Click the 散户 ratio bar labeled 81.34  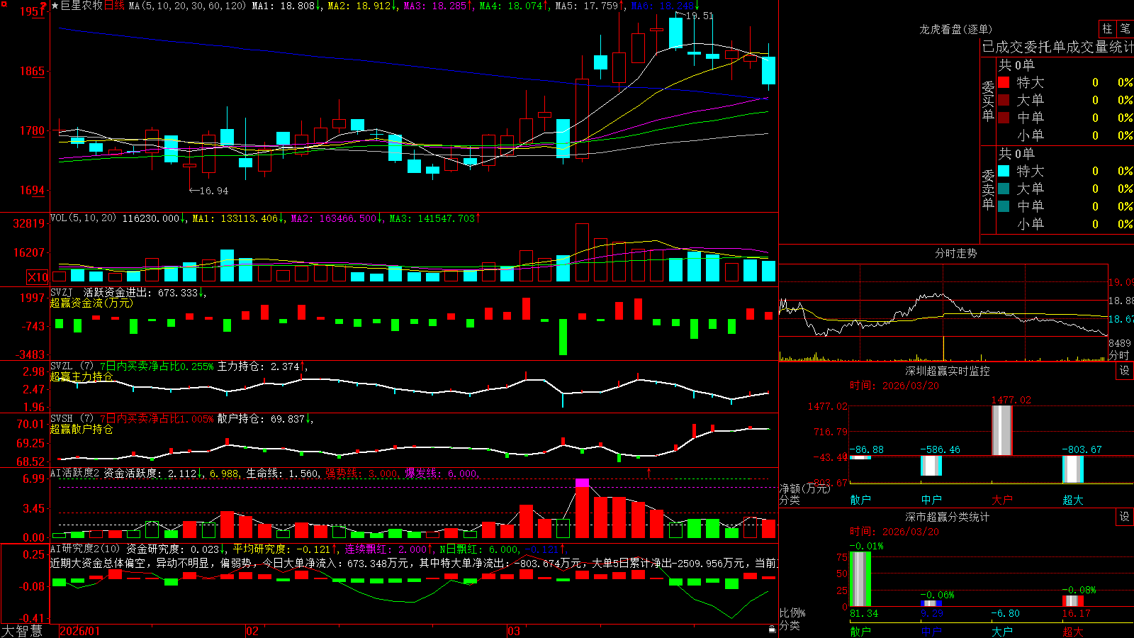(860, 579)
